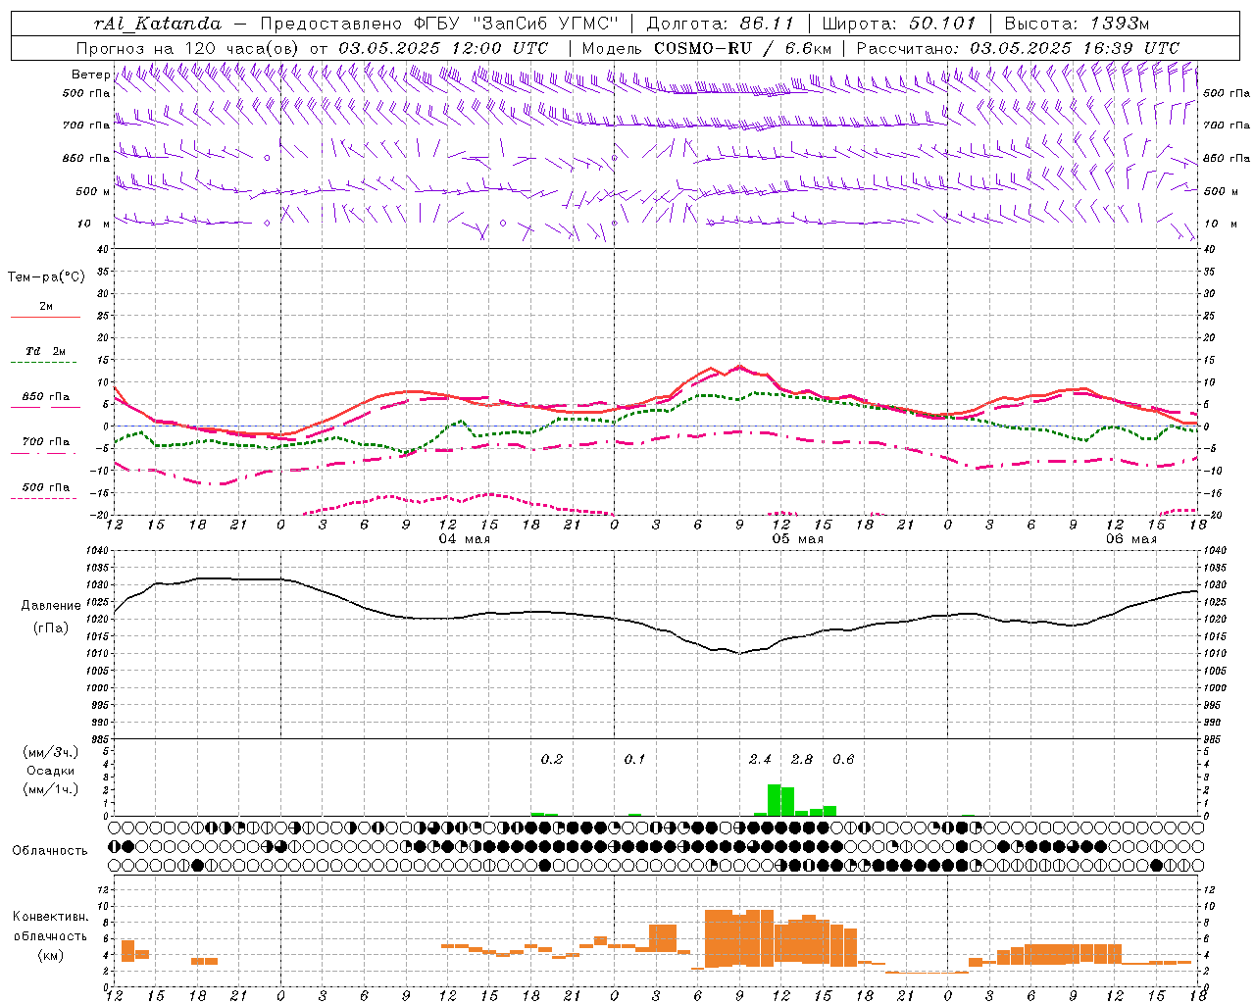Viewport: 1255px width, 1004px height.
Task: Click the '04 мая' date label
Action: coord(465,539)
